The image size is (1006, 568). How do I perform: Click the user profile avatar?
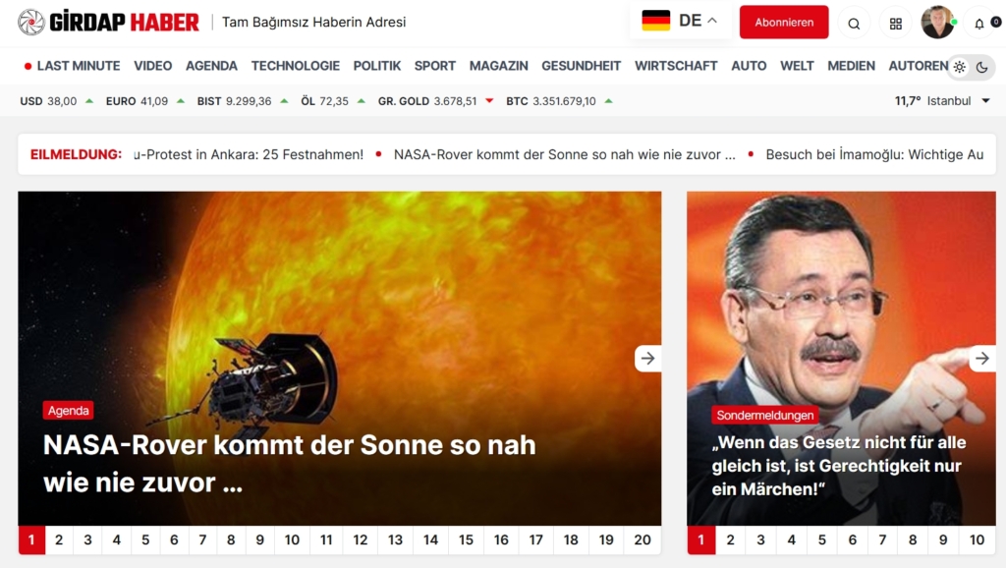tap(937, 22)
